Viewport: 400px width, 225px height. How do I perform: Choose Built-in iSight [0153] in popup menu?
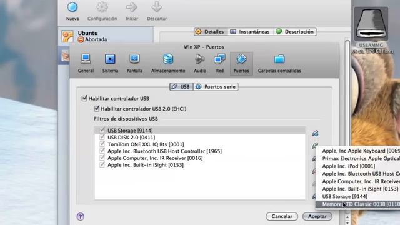click(x=358, y=189)
